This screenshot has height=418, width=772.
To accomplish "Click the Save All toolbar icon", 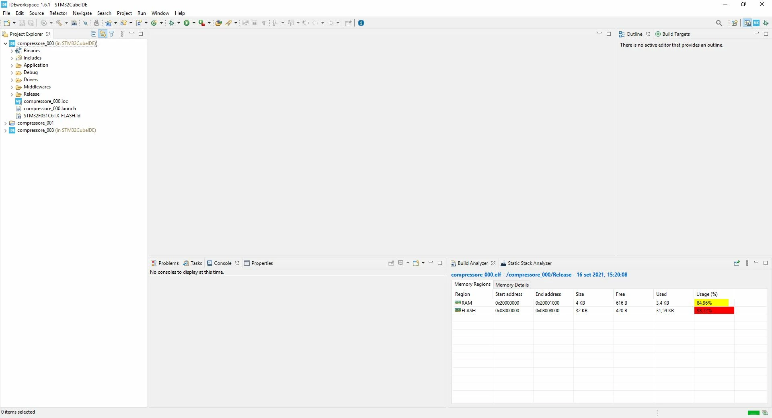I will click(31, 23).
